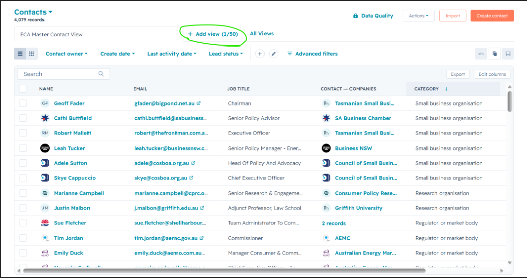This screenshot has height=278, width=527.
Task: Select the checkbox for Emily Duck
Action: [23, 253]
